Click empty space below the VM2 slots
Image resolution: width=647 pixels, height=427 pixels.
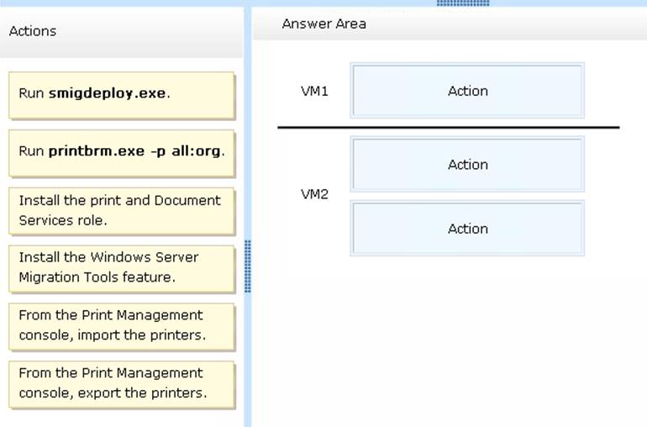click(x=449, y=336)
